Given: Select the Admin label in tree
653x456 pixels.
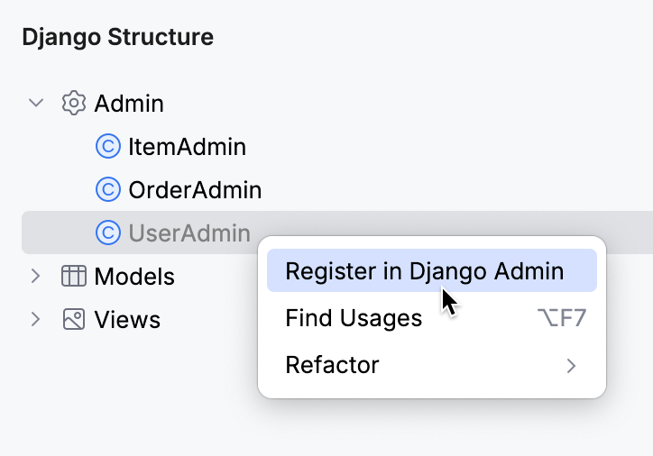Looking at the screenshot, I should pos(129,103).
